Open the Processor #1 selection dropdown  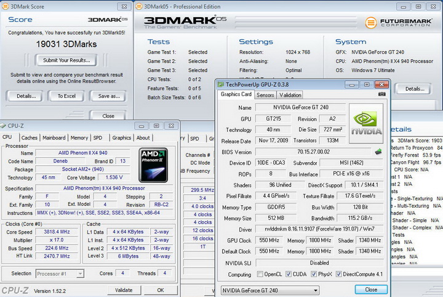pyautogui.click(x=60, y=274)
